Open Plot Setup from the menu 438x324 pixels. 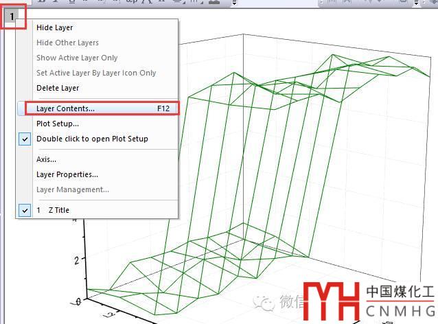click(58, 124)
